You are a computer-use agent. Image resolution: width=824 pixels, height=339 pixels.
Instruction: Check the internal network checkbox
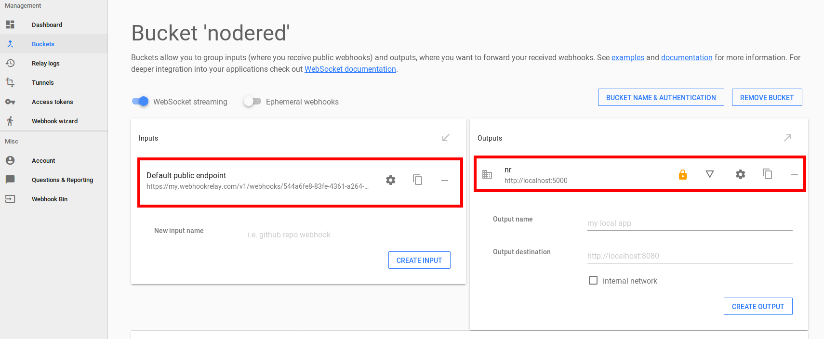coord(593,280)
